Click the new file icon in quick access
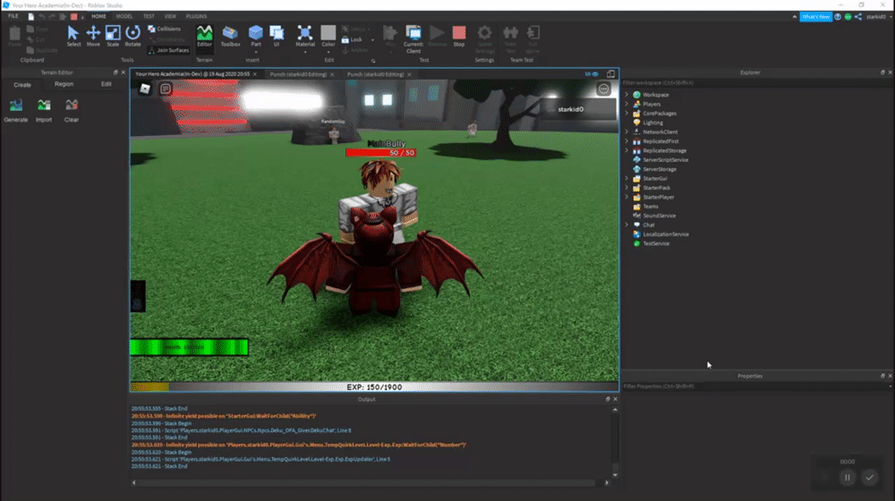 click(x=30, y=16)
